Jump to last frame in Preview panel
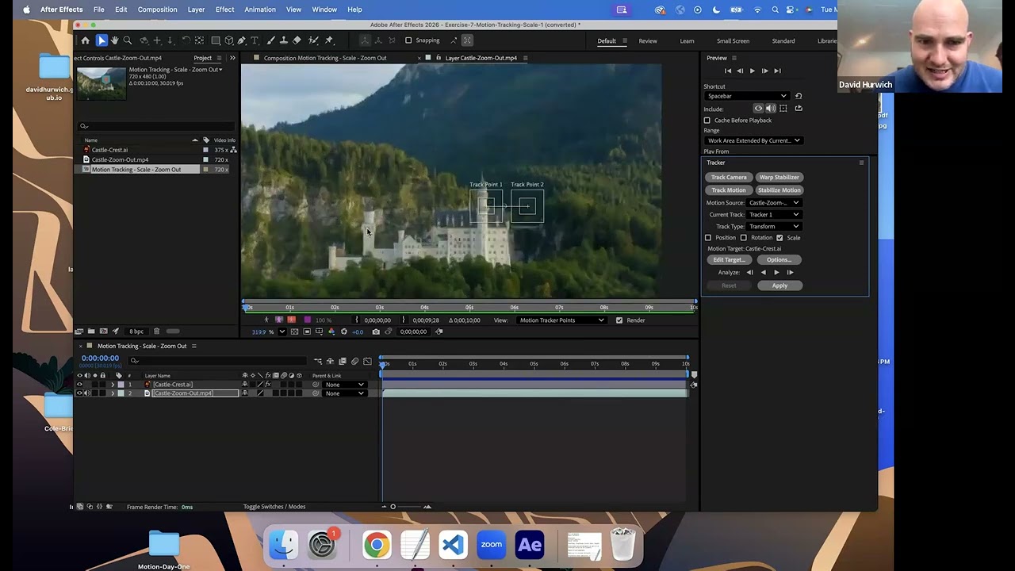Image resolution: width=1015 pixels, height=571 pixels. [x=777, y=71]
